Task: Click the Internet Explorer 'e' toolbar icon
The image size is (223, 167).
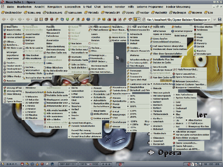Action: pyautogui.click(x=88, y=19)
